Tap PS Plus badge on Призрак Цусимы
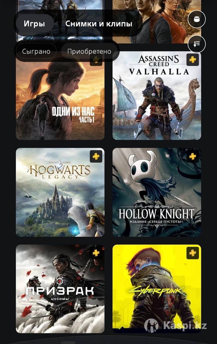 96,253
